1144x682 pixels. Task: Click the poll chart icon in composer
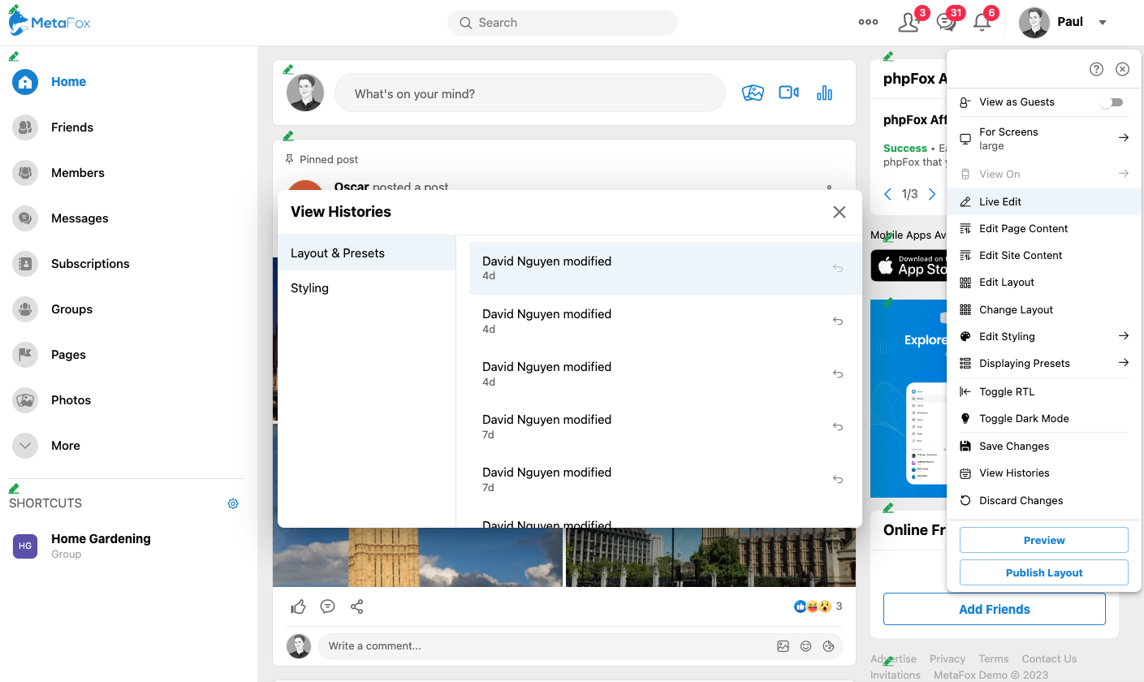tap(824, 93)
